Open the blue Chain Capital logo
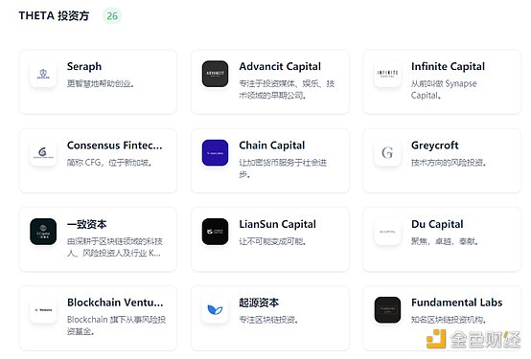531x359 pixels. 215,152
